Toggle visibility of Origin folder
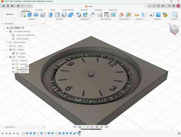 [10, 46]
